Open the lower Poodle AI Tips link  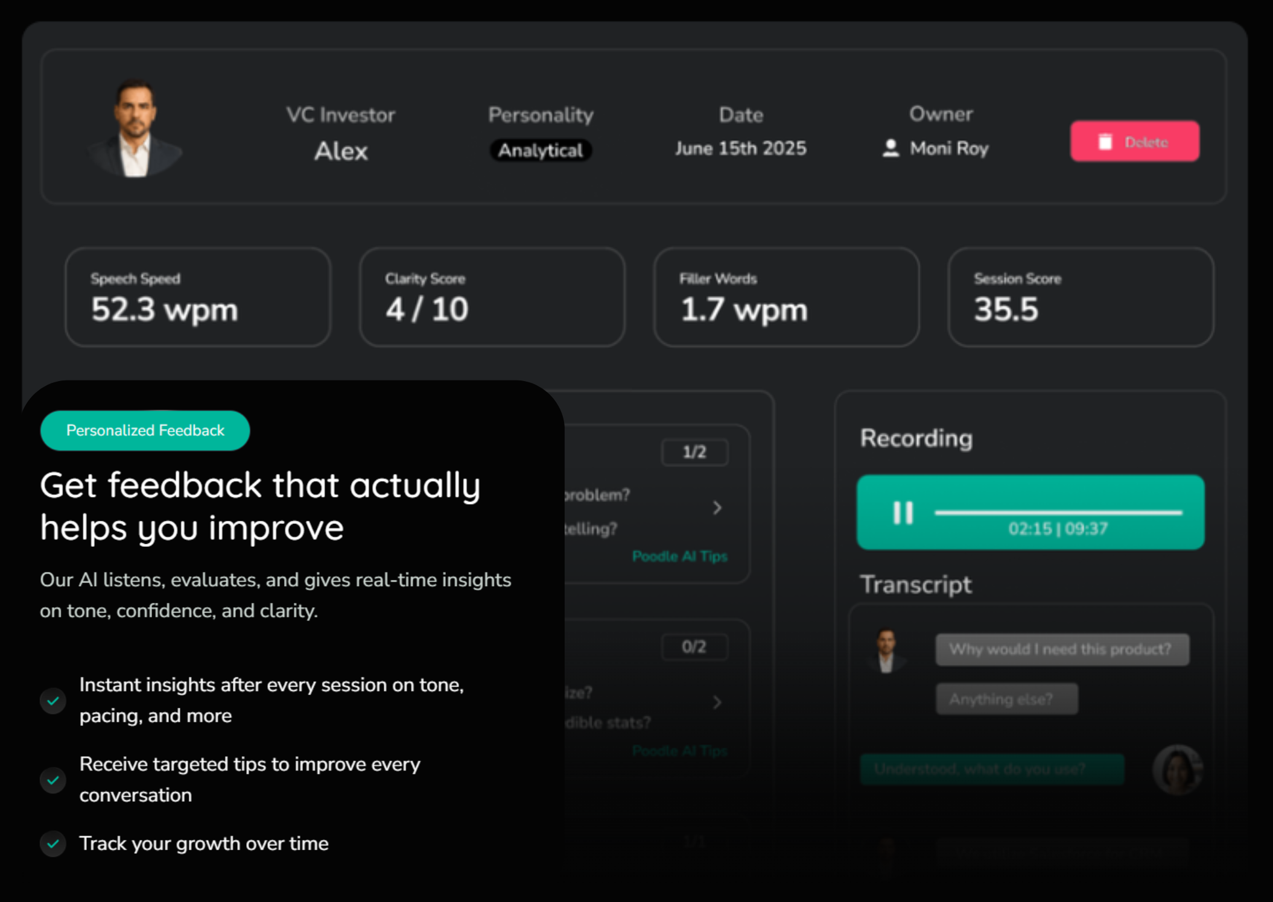[679, 751]
